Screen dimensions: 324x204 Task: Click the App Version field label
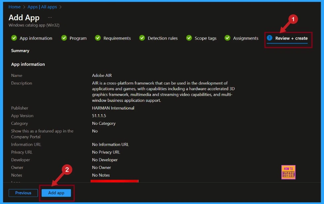[22, 115]
